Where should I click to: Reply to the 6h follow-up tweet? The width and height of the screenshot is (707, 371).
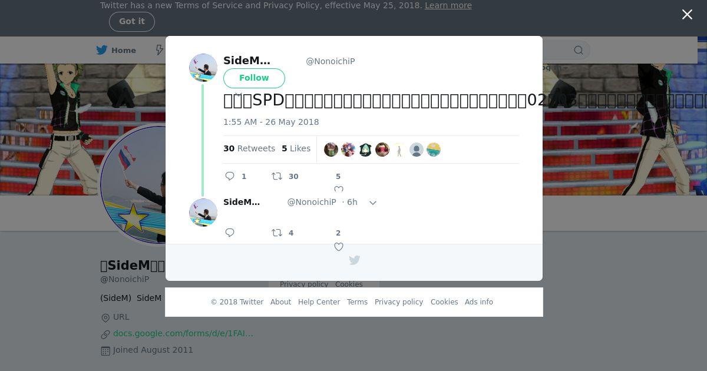[230, 233]
